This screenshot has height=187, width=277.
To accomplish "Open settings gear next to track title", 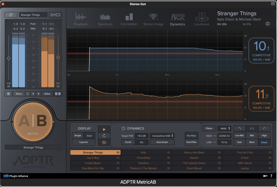I will (268, 24).
